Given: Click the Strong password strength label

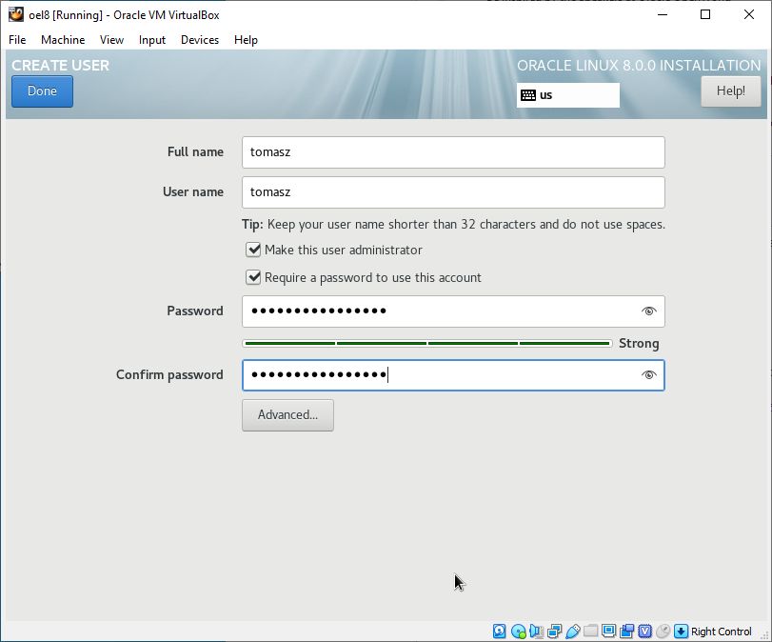Looking at the screenshot, I should [x=639, y=344].
